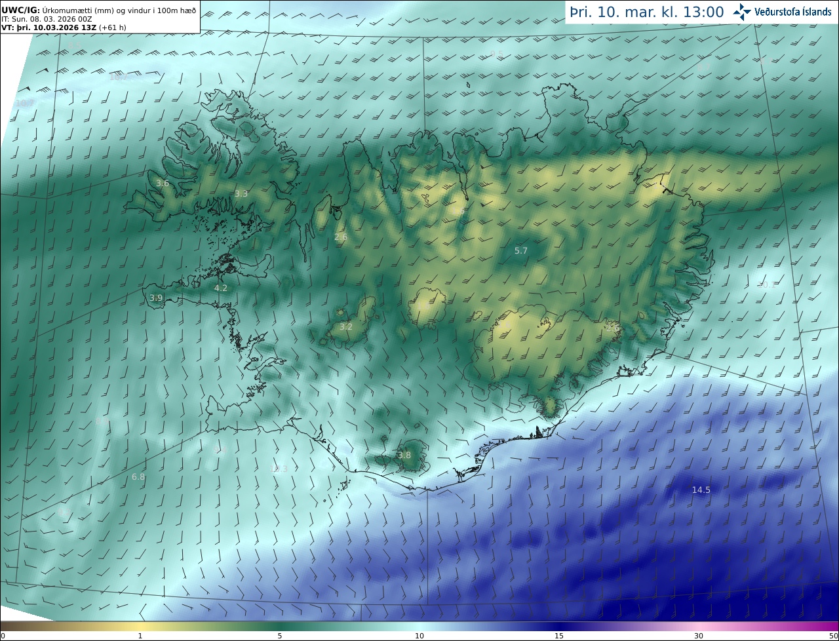Click the 3.8 value near the south coast
839x641 pixels.
[x=404, y=455]
